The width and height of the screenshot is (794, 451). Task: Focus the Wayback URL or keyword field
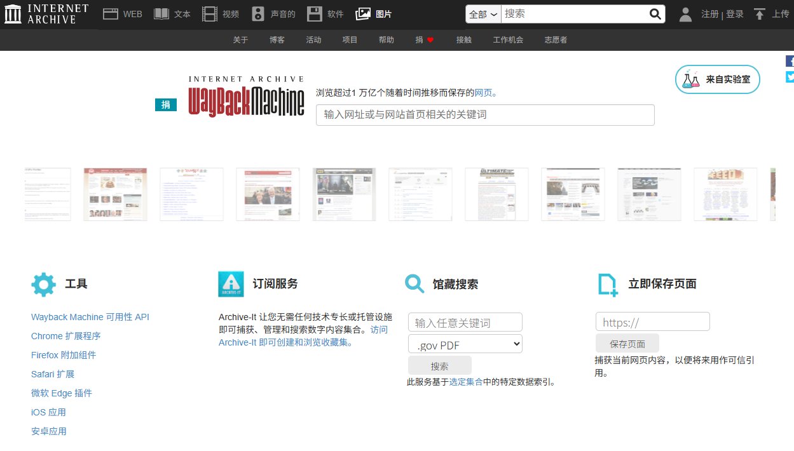[485, 115]
